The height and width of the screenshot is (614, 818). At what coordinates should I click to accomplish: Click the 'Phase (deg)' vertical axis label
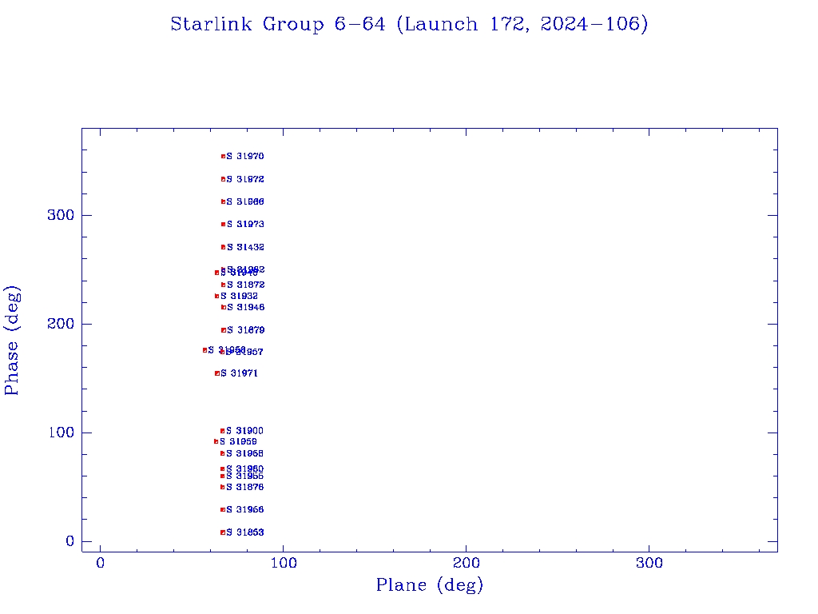click(11, 341)
